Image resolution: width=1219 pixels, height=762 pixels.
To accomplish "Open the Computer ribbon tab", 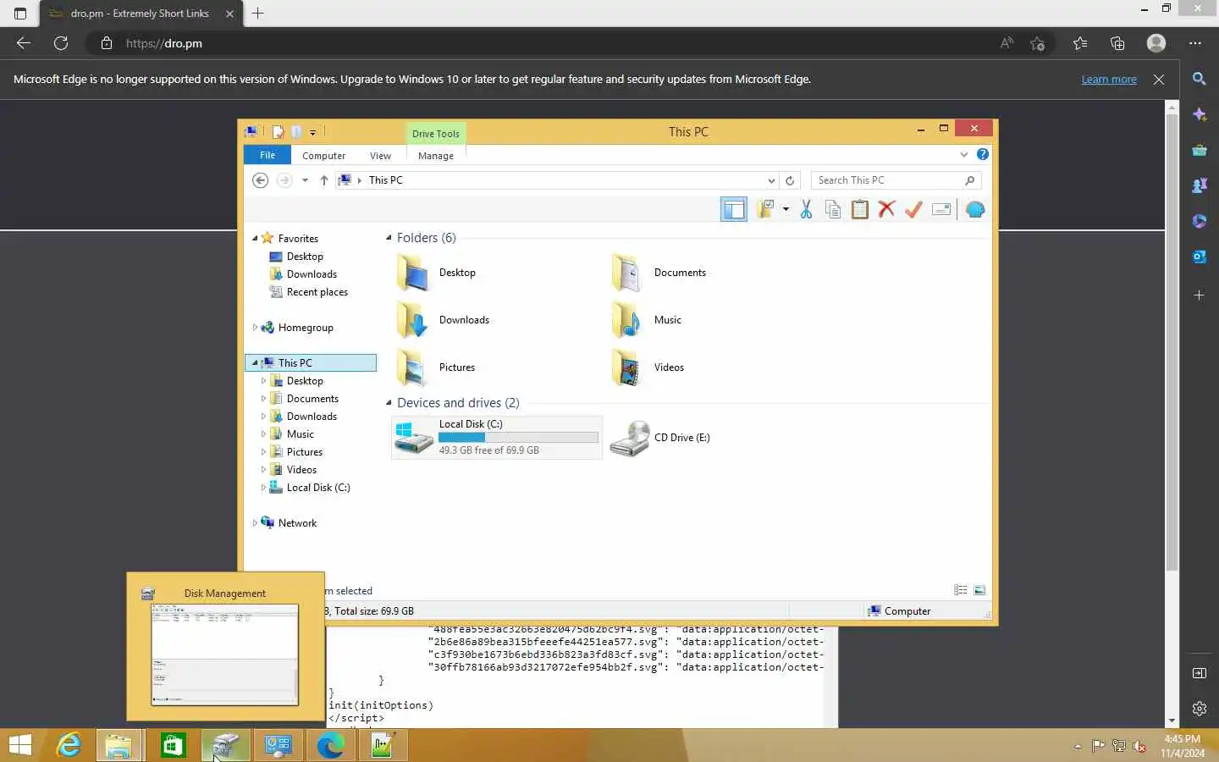I will coord(324,156).
